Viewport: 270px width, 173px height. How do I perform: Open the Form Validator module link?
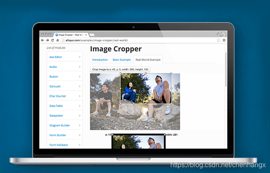[x=59, y=145]
